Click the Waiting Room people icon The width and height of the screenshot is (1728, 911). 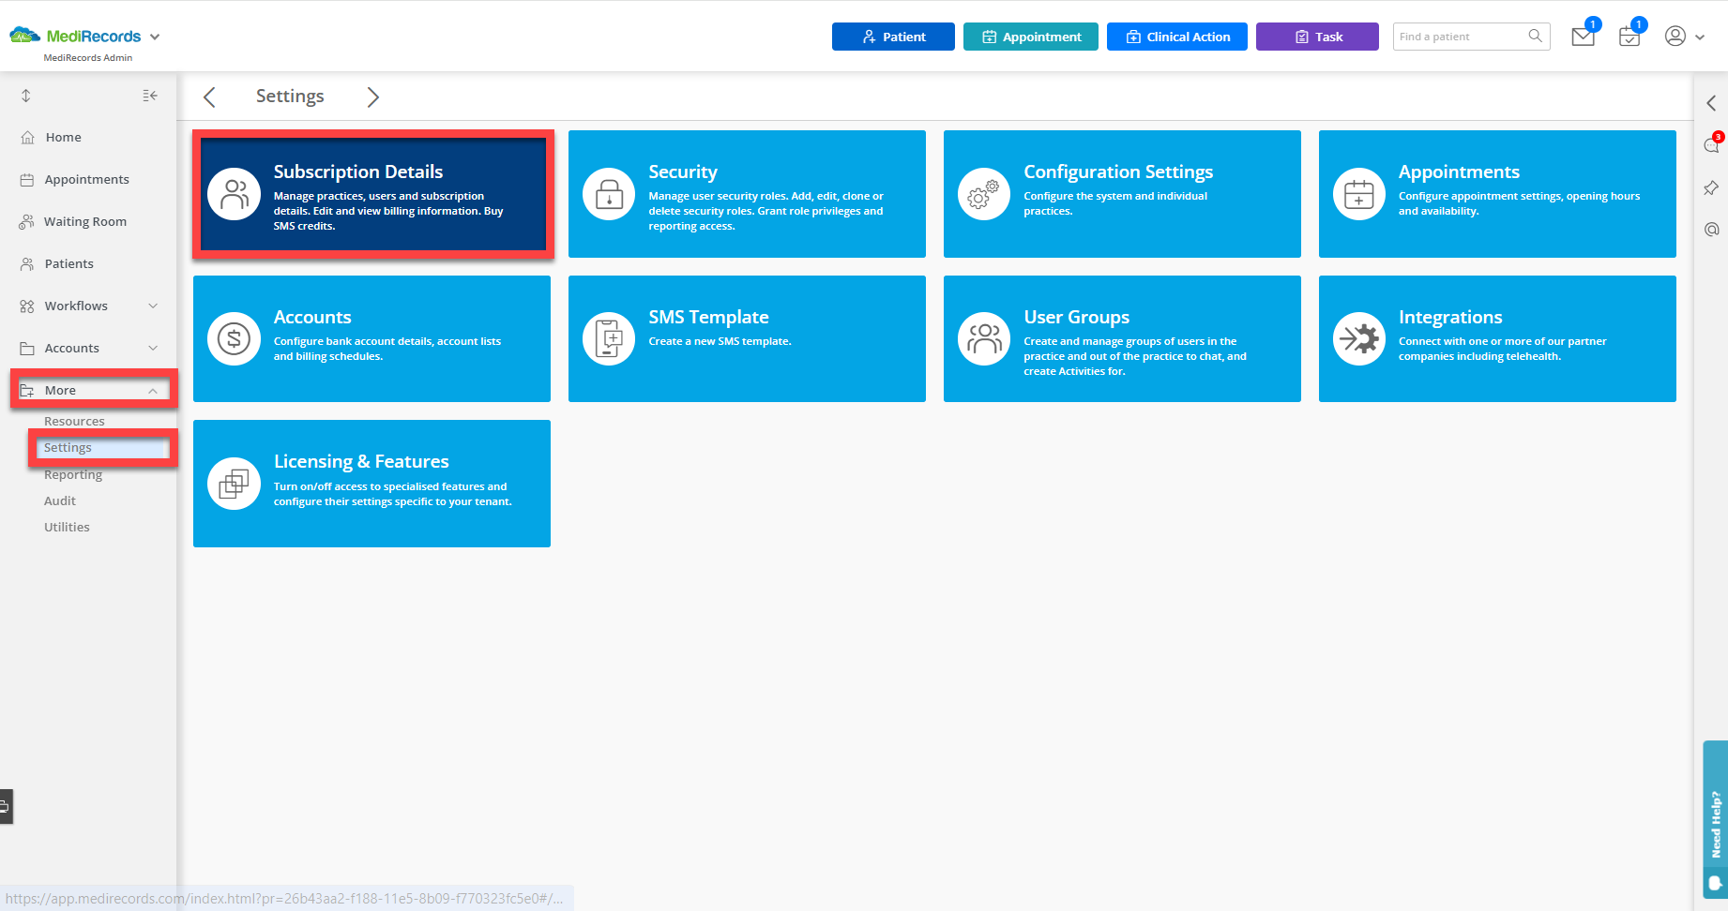[26, 221]
